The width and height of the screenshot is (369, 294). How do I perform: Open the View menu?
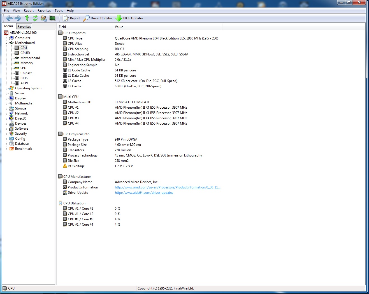(x=16, y=11)
